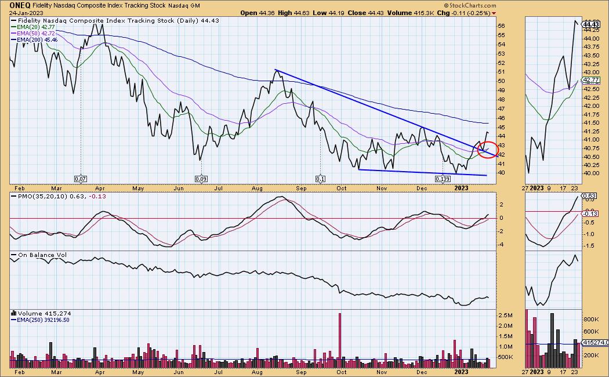The width and height of the screenshot is (609, 377).
Task: Click the High 44.63 value
Action: point(293,13)
